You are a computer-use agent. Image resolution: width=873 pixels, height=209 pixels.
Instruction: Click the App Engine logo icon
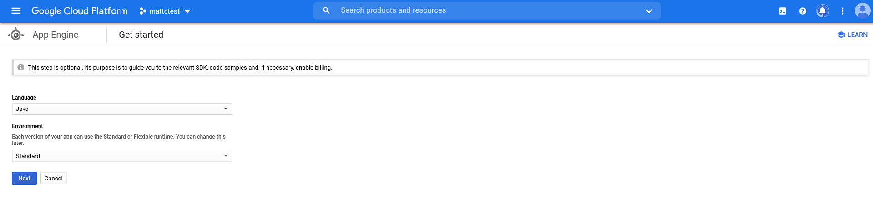[x=16, y=35]
